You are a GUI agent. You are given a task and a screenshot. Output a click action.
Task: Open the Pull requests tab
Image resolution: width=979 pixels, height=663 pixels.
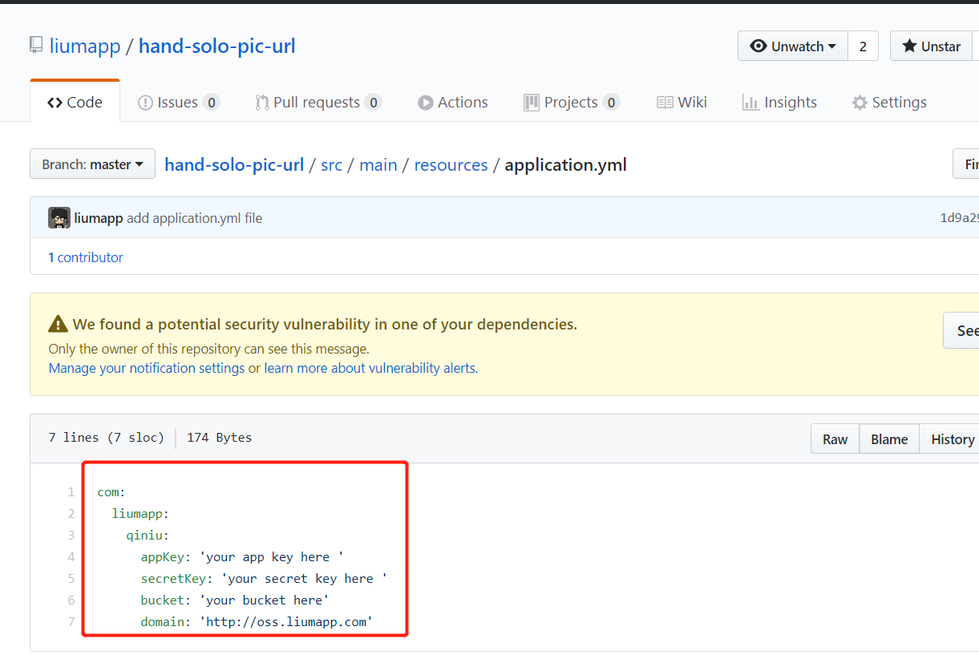point(318,103)
